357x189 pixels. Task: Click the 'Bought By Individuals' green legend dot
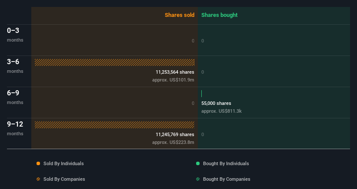point(198,163)
